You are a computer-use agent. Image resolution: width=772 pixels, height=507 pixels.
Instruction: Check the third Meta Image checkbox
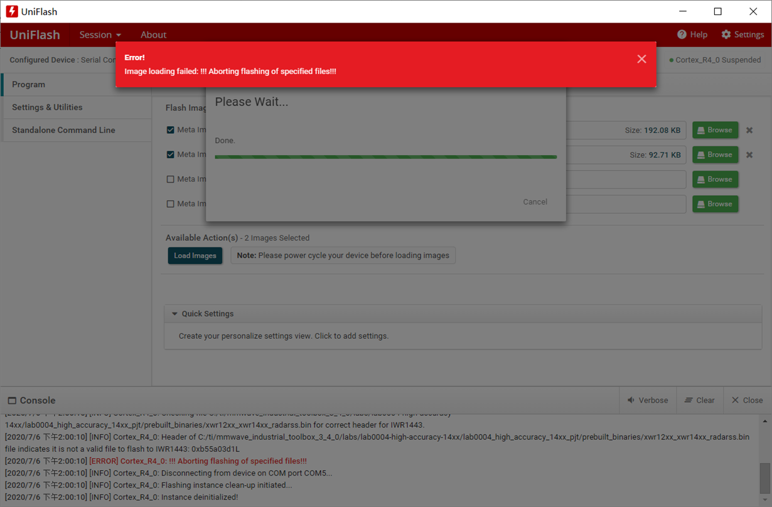point(170,179)
